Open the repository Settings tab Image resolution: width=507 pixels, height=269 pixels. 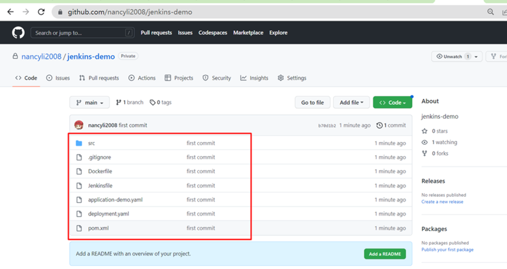tap(292, 78)
